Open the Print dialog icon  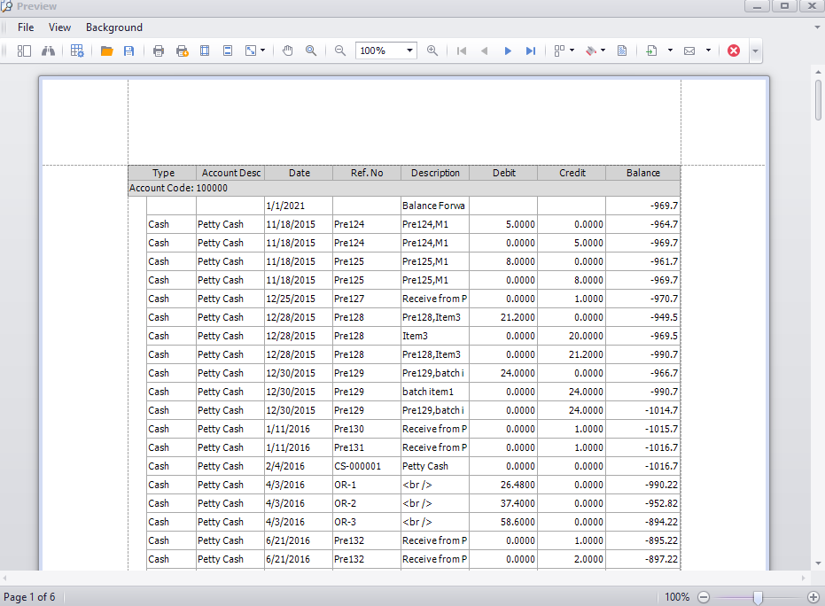click(159, 51)
